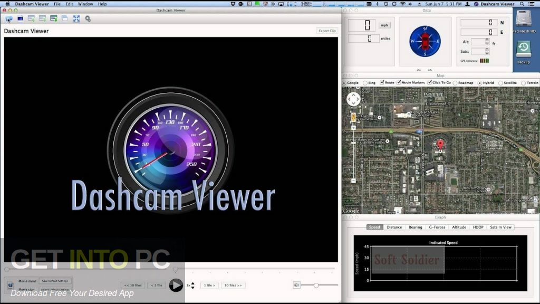Click the Data panel left arrow <=
The width and height of the screenshot is (540, 304).
tap(419, 70)
